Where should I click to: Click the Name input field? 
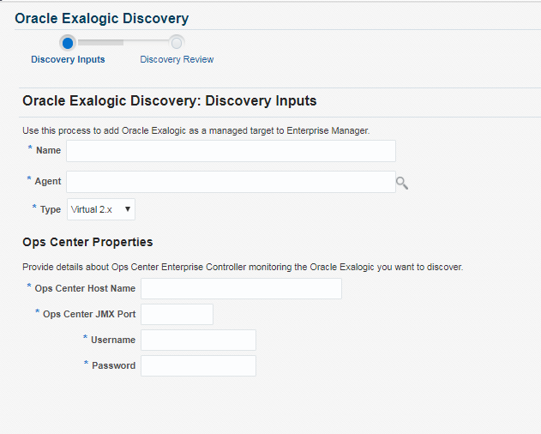[231, 151]
